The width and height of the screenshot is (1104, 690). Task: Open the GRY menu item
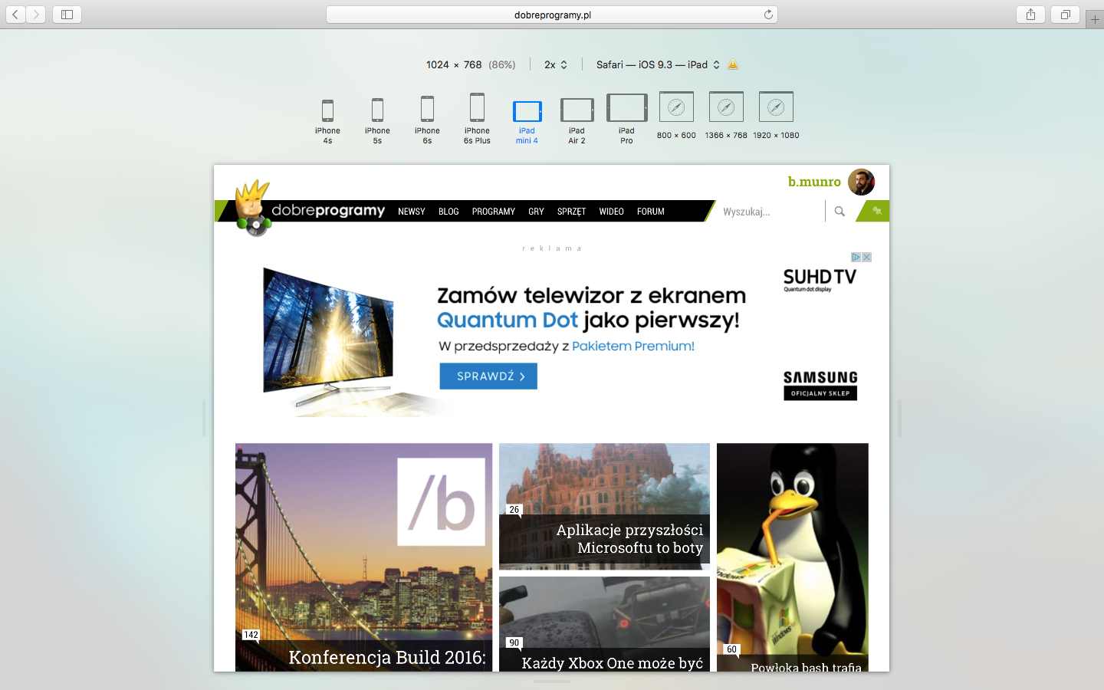(x=536, y=212)
